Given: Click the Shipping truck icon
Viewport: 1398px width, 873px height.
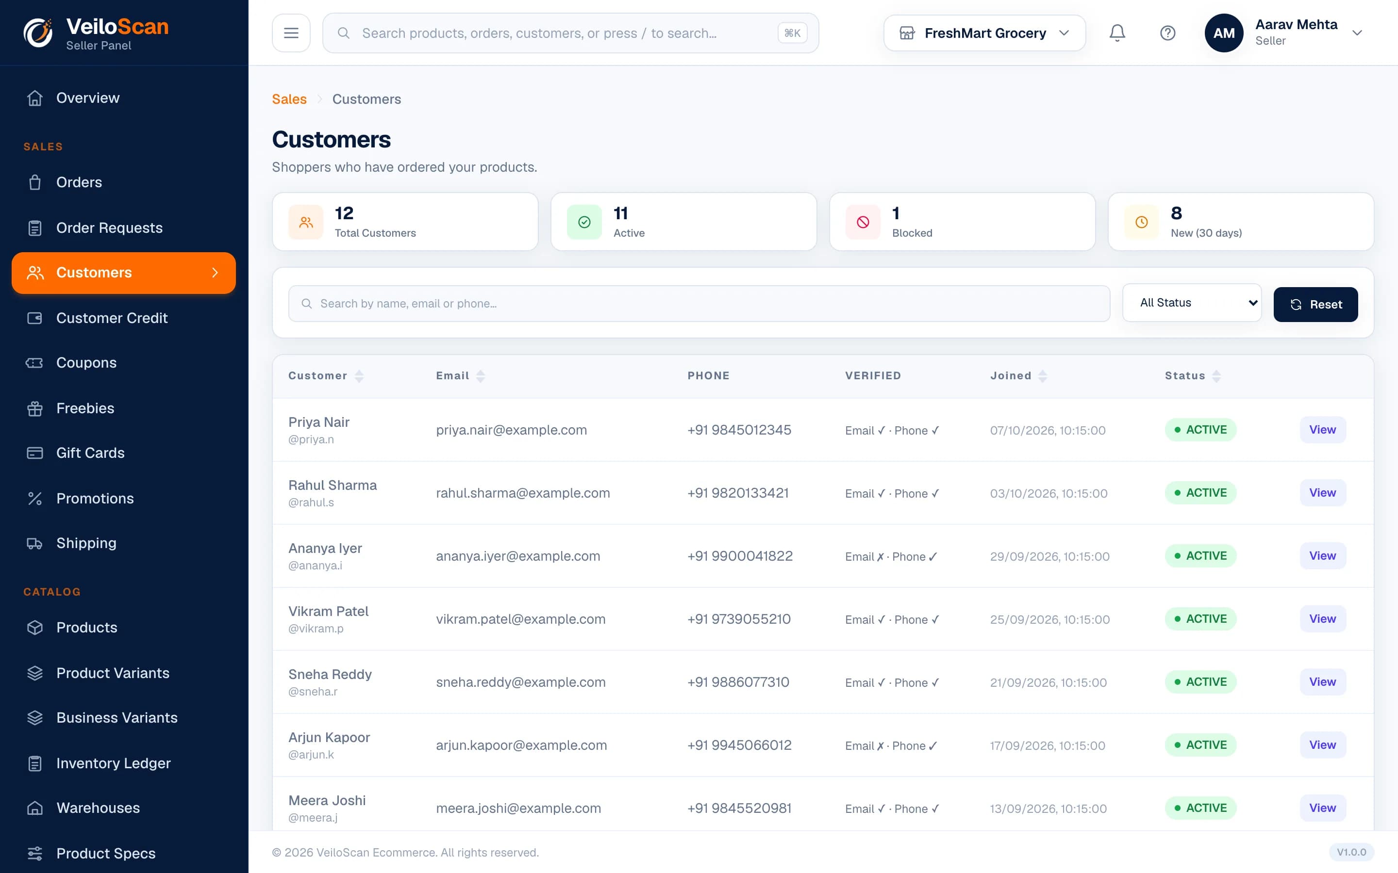Looking at the screenshot, I should click(34, 543).
